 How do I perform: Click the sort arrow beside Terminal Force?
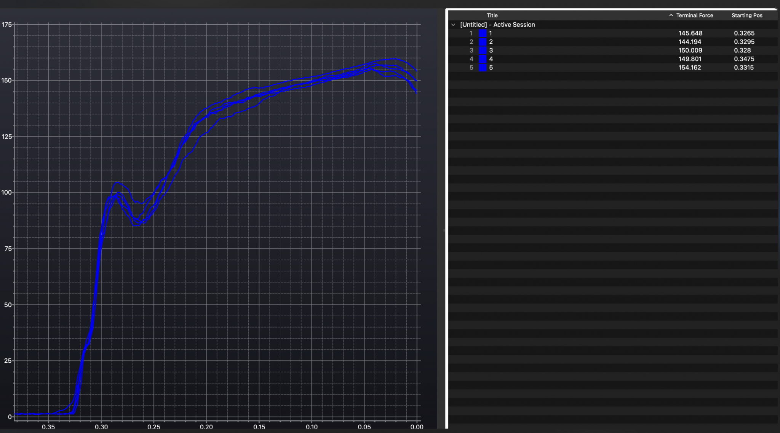(671, 15)
